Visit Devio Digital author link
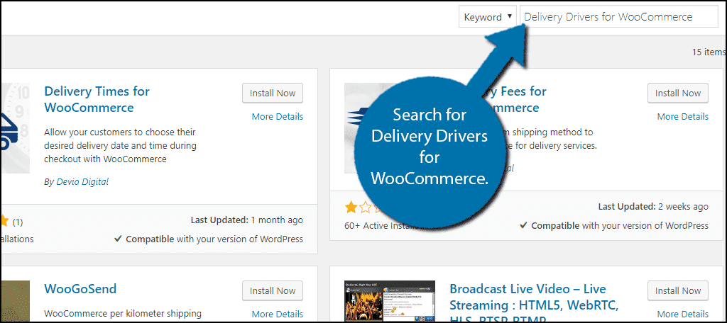Image resolution: width=727 pixels, height=323 pixels. point(82,182)
